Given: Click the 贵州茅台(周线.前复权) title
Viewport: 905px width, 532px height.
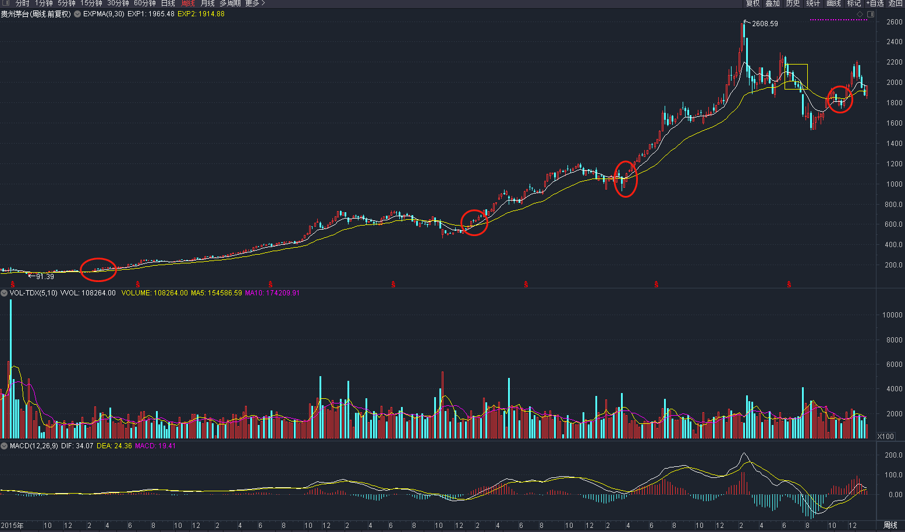Looking at the screenshot, I should (x=36, y=14).
